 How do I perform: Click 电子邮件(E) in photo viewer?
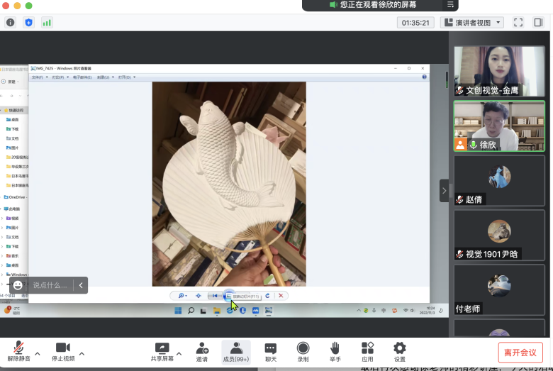(82, 77)
